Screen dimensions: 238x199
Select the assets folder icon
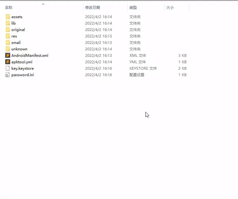pos(8,17)
